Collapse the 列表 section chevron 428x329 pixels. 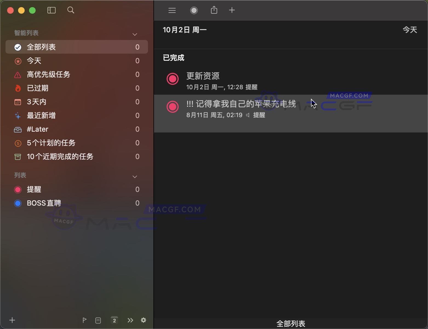pos(135,177)
